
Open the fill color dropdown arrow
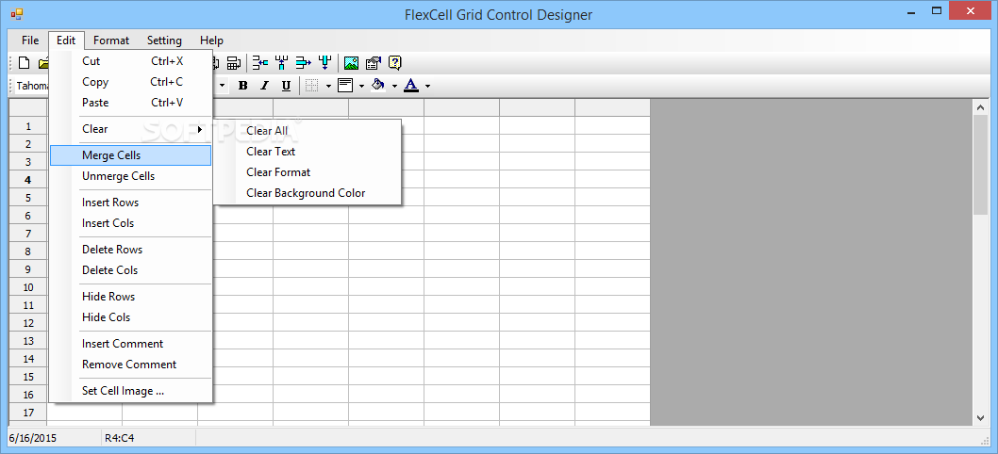pos(394,86)
